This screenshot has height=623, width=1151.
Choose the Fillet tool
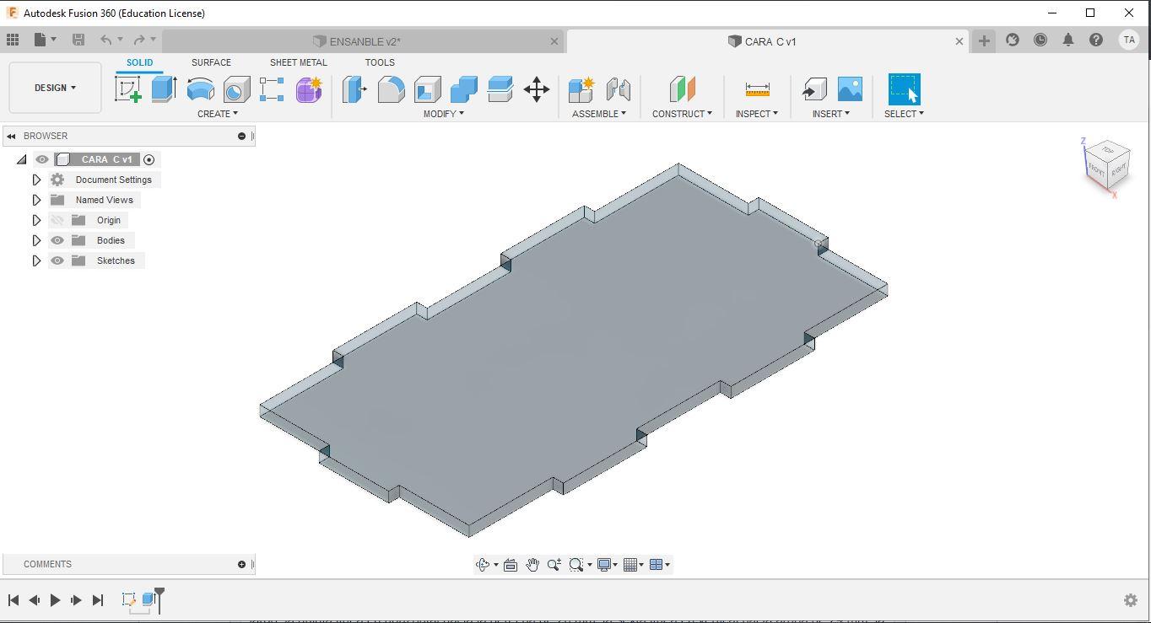pos(391,89)
